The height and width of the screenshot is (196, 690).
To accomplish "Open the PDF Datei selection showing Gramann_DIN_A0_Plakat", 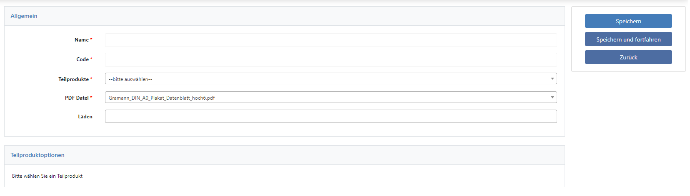I will click(331, 97).
